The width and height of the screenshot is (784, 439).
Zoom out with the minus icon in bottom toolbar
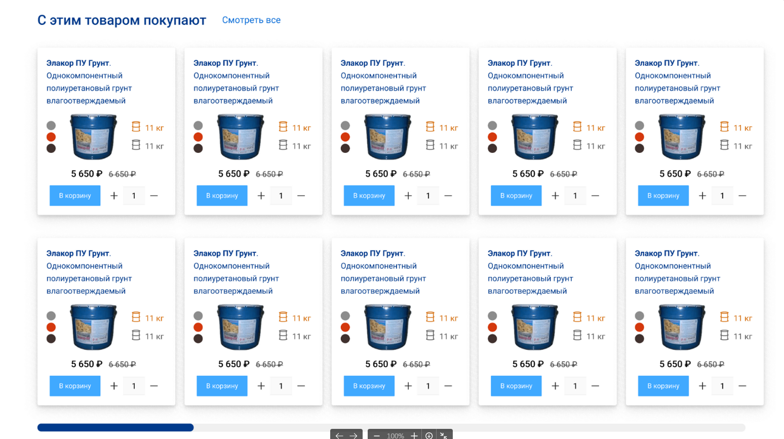pyautogui.click(x=377, y=435)
